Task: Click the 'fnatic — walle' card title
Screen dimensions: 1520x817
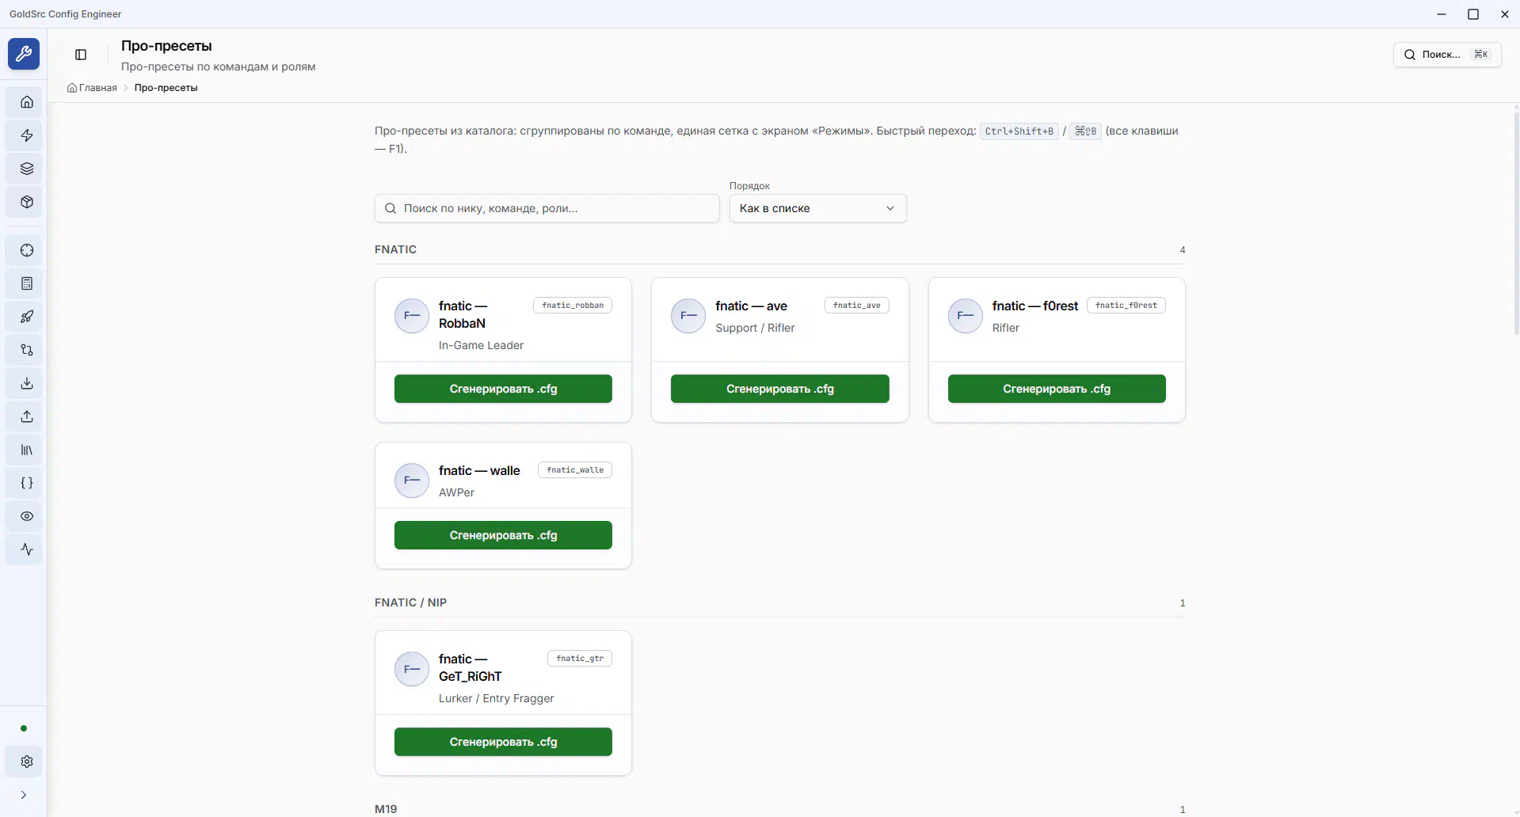Action: tap(479, 470)
